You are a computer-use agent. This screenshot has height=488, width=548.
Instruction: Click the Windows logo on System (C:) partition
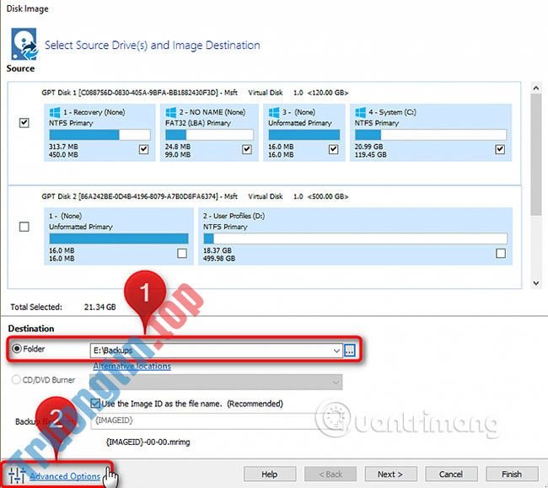click(360, 112)
